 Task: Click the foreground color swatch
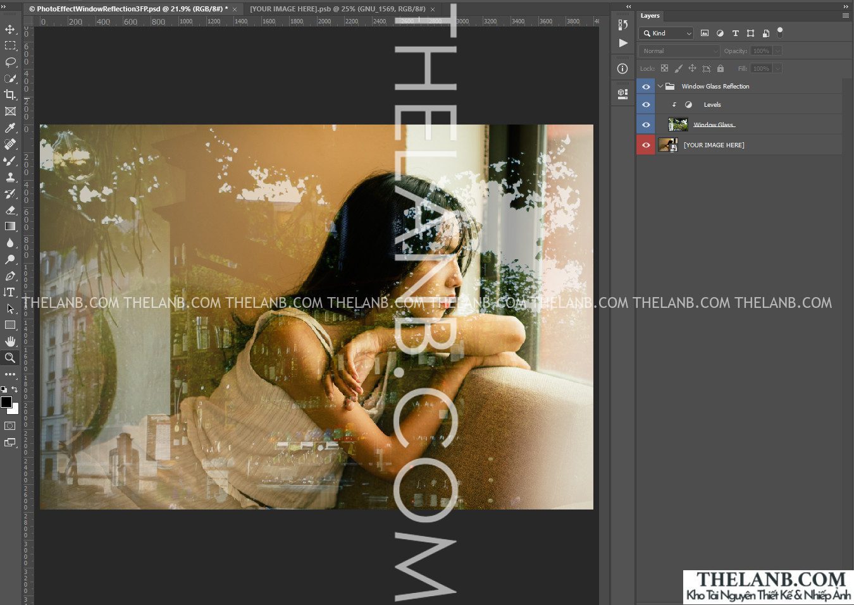pos(6,402)
